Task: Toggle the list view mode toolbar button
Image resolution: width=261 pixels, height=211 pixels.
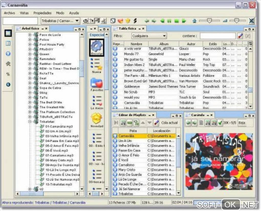Action: click(97, 21)
